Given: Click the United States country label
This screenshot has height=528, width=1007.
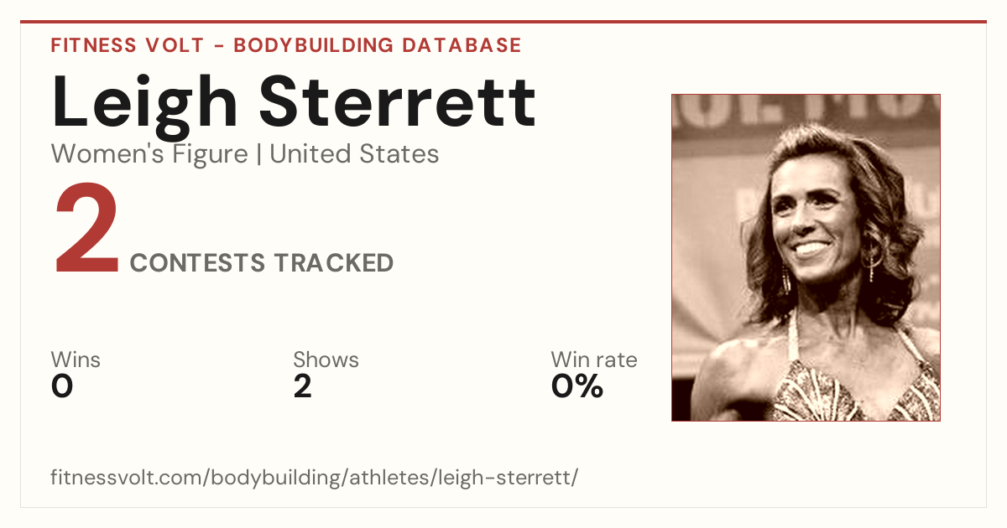Looking at the screenshot, I should (x=354, y=154).
